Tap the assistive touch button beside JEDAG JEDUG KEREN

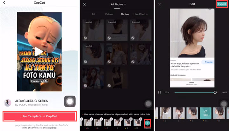[x=70, y=102]
